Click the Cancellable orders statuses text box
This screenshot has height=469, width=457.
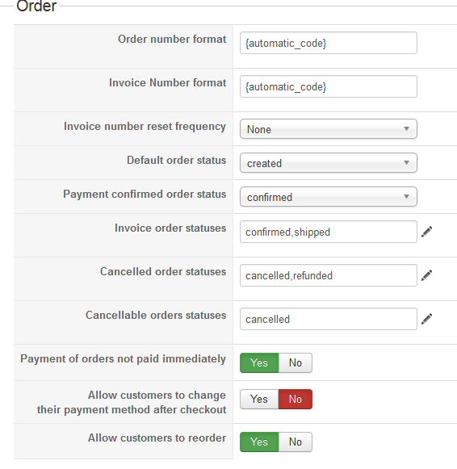[x=329, y=319]
